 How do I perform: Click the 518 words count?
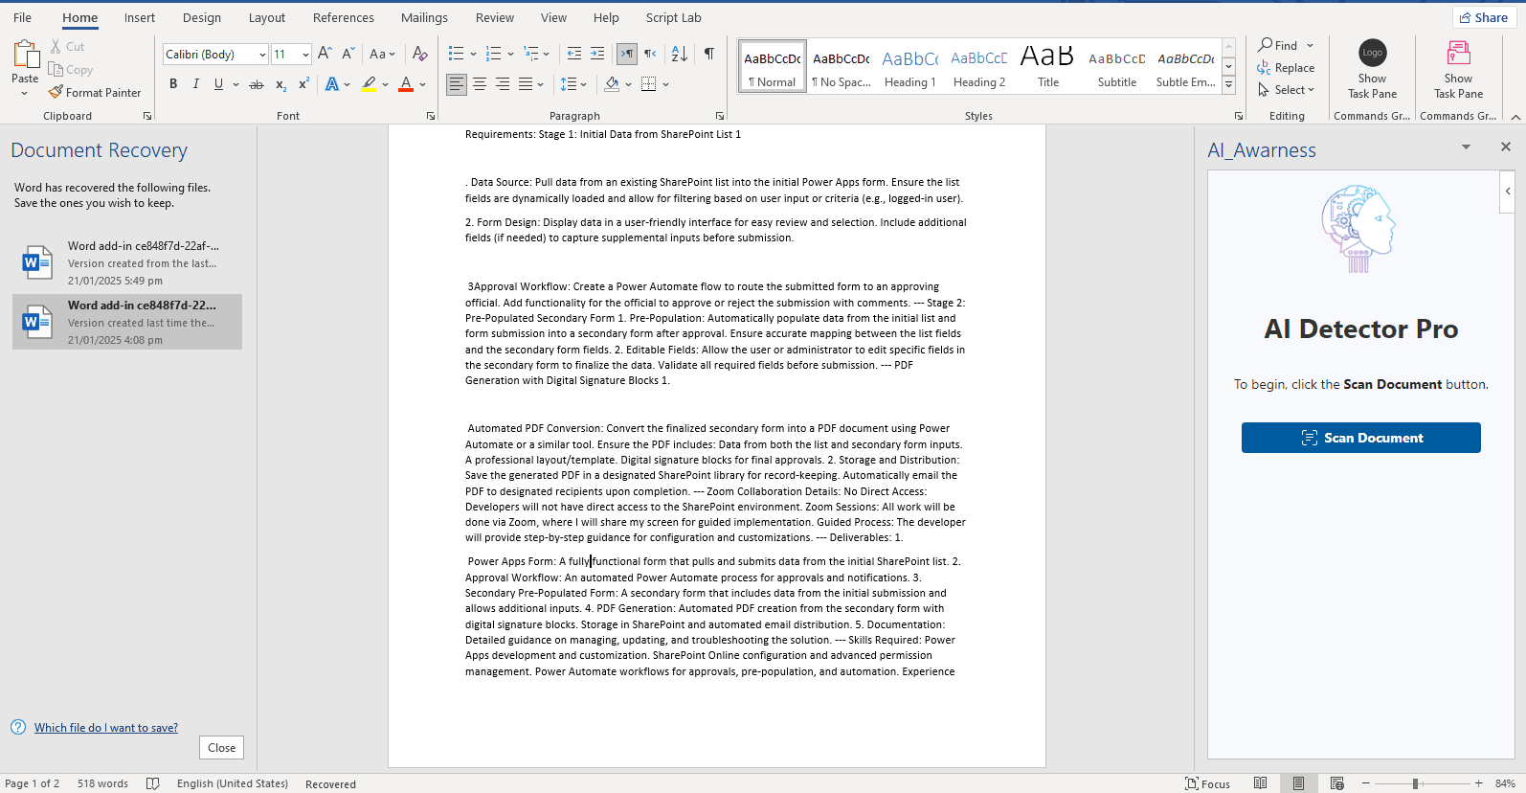coord(102,783)
